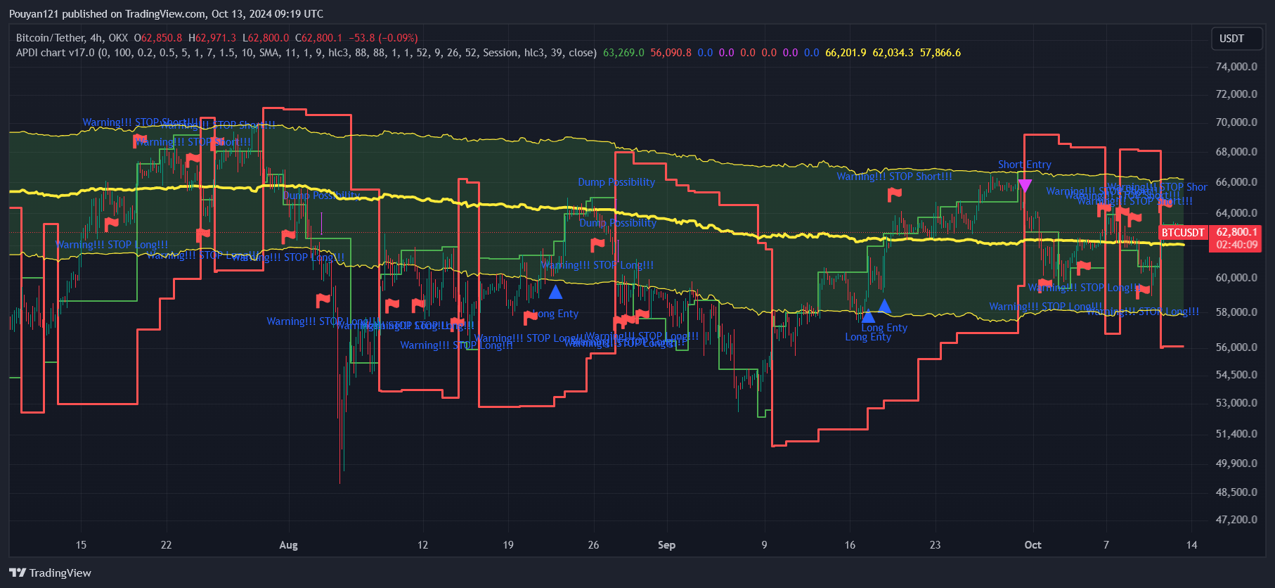This screenshot has height=588, width=1275.
Task: Click the '9' date on the time axis
Action: tap(764, 545)
